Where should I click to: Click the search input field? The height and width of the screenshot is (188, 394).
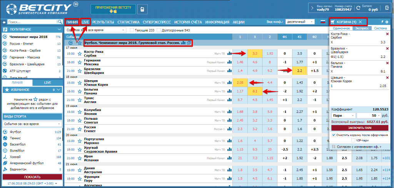pos(32,22)
